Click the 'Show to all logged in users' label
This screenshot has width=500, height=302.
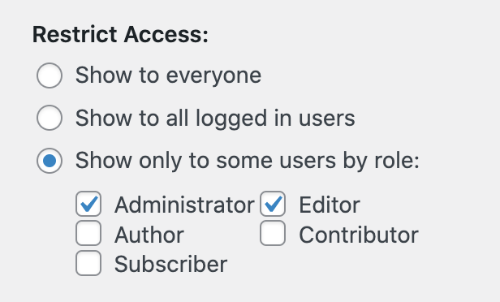coord(215,119)
